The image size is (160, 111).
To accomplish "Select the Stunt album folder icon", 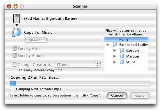I will click(x=122, y=62).
